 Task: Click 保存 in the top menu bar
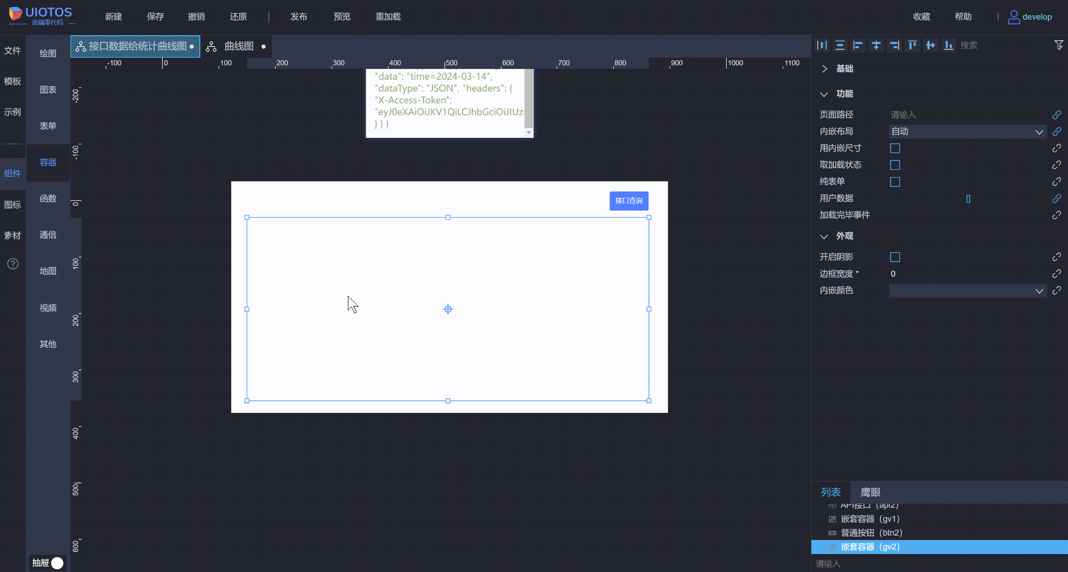point(155,16)
